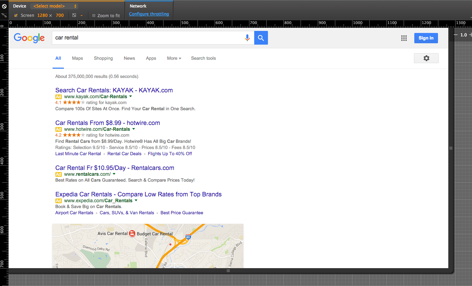The height and width of the screenshot is (286, 472).
Task: Open the media queries bars icon
Action: [4, 15]
